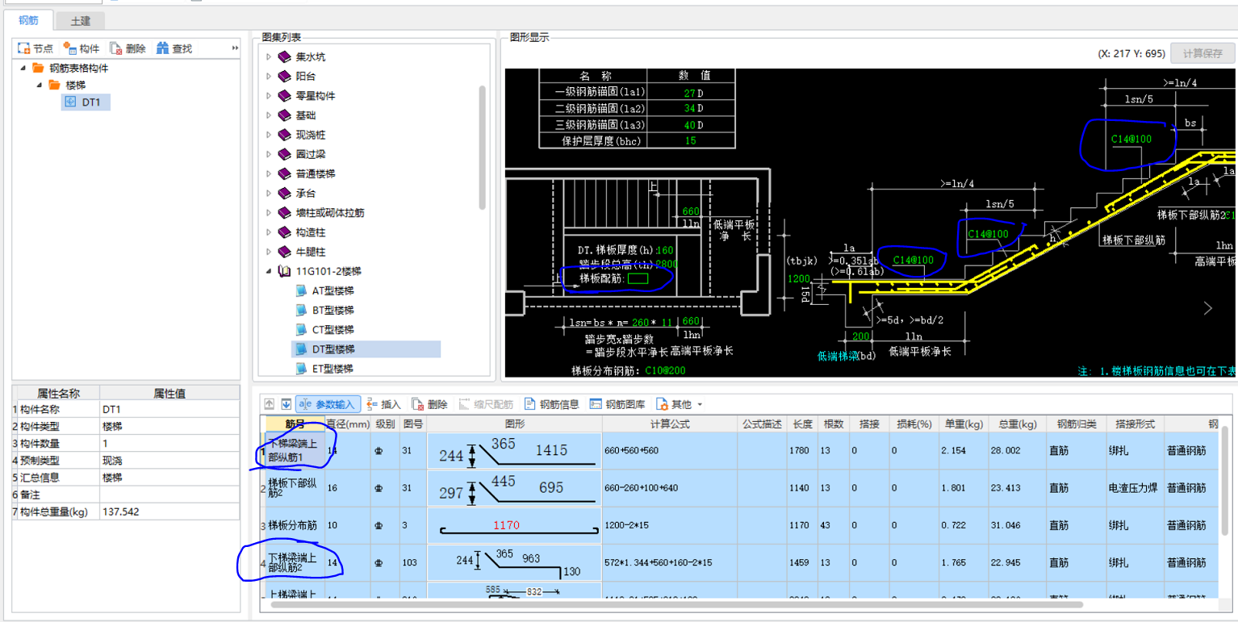
Task: Collapse the 楼梯 folder node
Action: 38,85
